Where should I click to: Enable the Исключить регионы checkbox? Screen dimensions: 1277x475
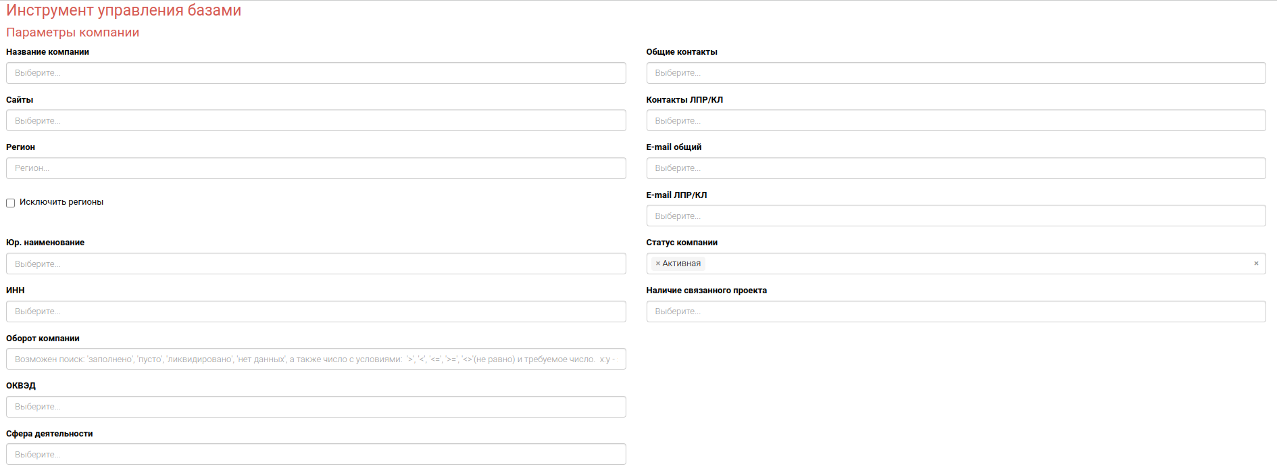[x=11, y=203]
